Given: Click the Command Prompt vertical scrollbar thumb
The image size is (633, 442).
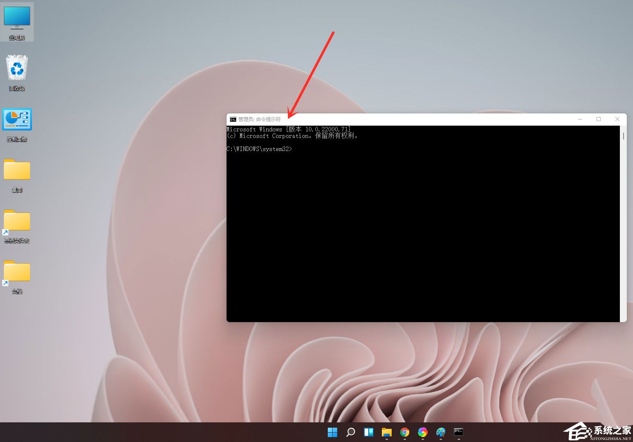Looking at the screenshot, I should coord(624,136).
